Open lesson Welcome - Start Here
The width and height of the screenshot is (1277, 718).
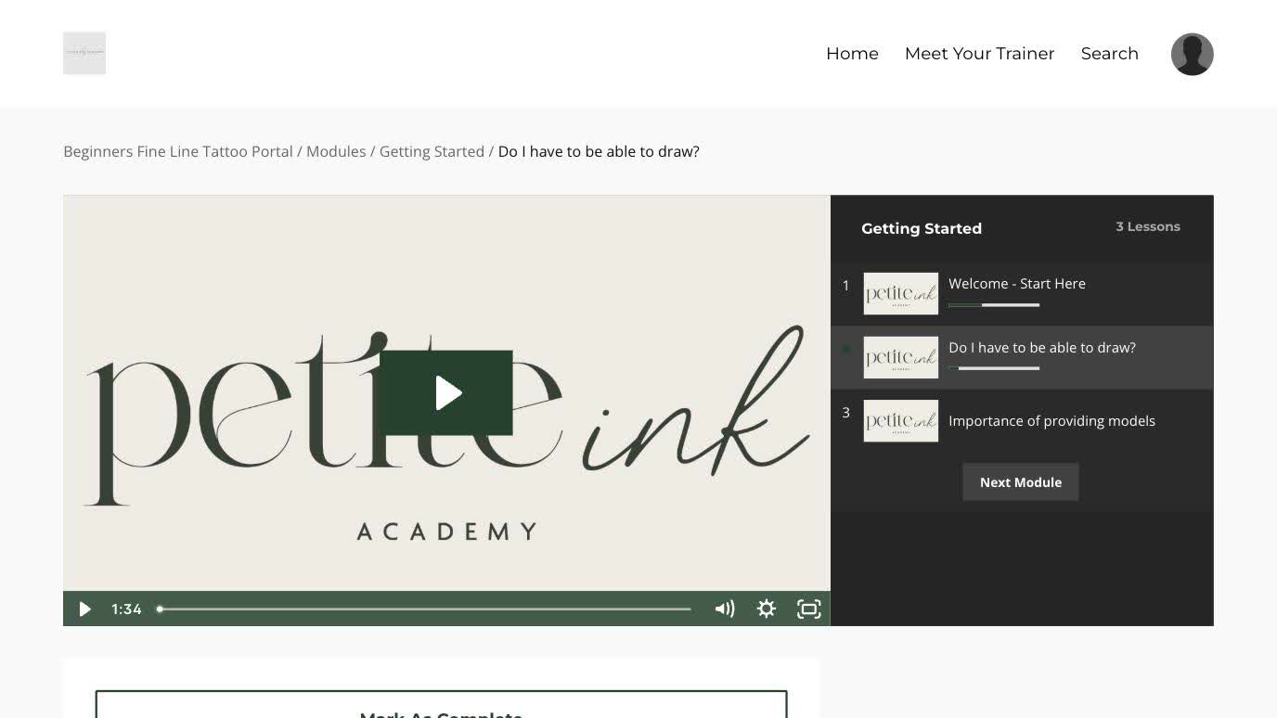[1022, 293]
